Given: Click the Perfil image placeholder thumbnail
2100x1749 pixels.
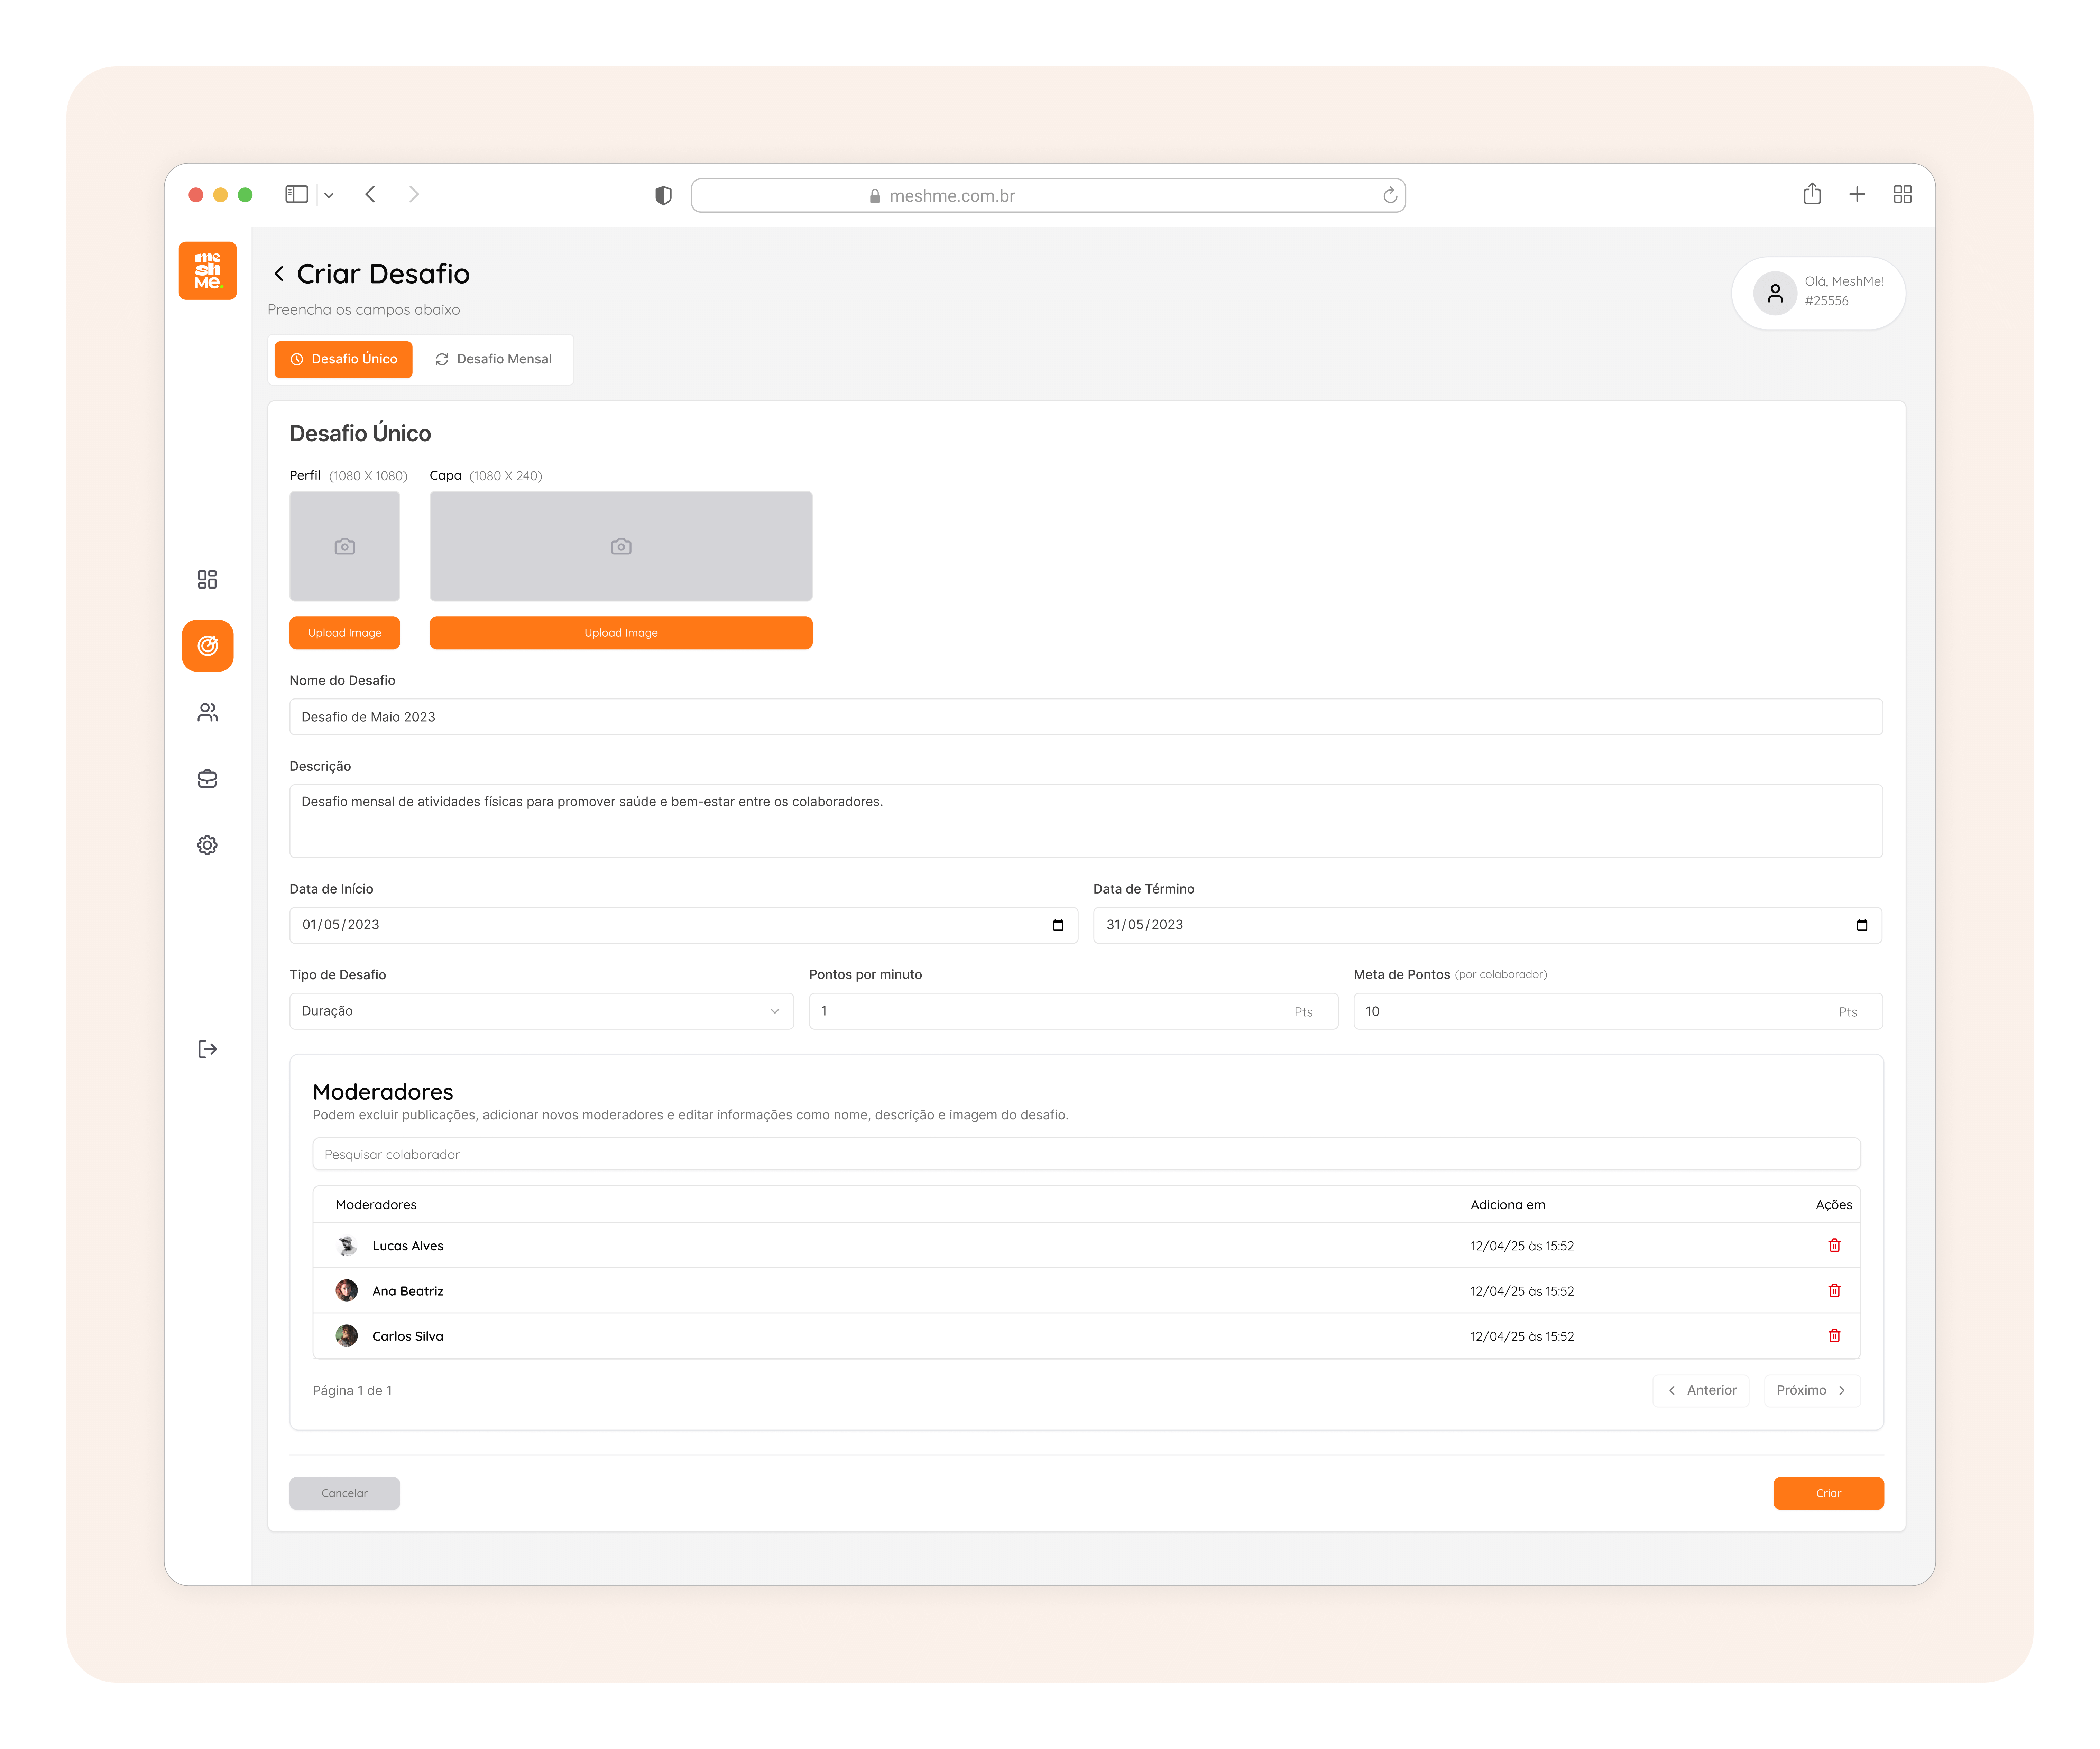Looking at the screenshot, I should [344, 546].
